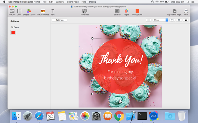198x123 pixels.
Task: Choose the Picture Frames tool
Action: 43,12
